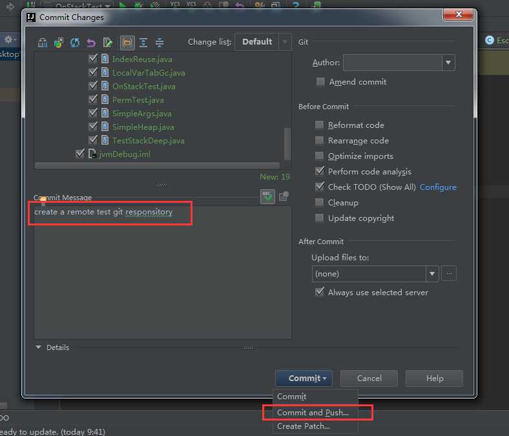Screen dimensions: 509x436
Task: Click the file list vertical scrollbar thumb
Action: (287, 144)
